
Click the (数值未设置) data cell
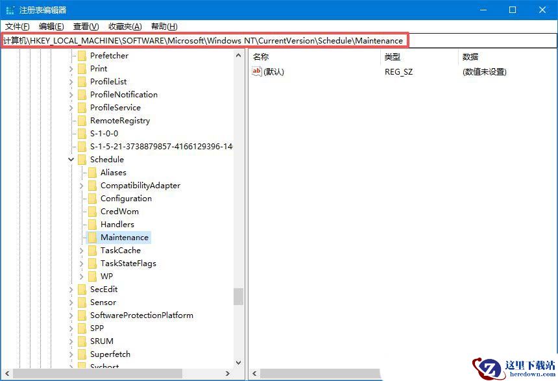[x=484, y=72]
